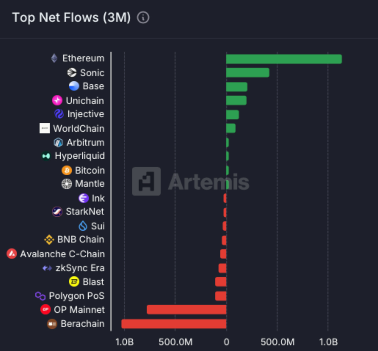
Task: Click the info icon beside Top Net Flows
Action: pos(143,18)
